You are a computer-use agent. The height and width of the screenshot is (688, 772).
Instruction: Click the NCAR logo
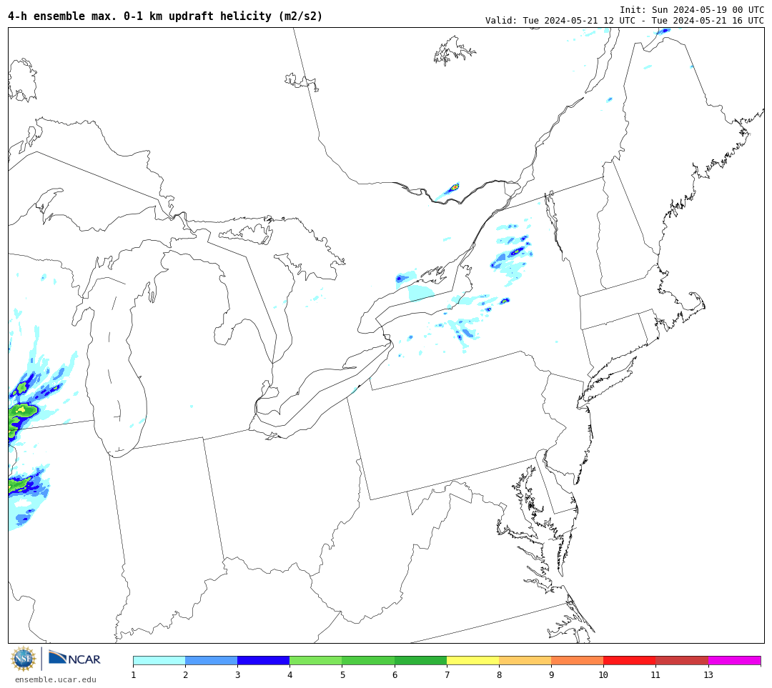(74, 658)
